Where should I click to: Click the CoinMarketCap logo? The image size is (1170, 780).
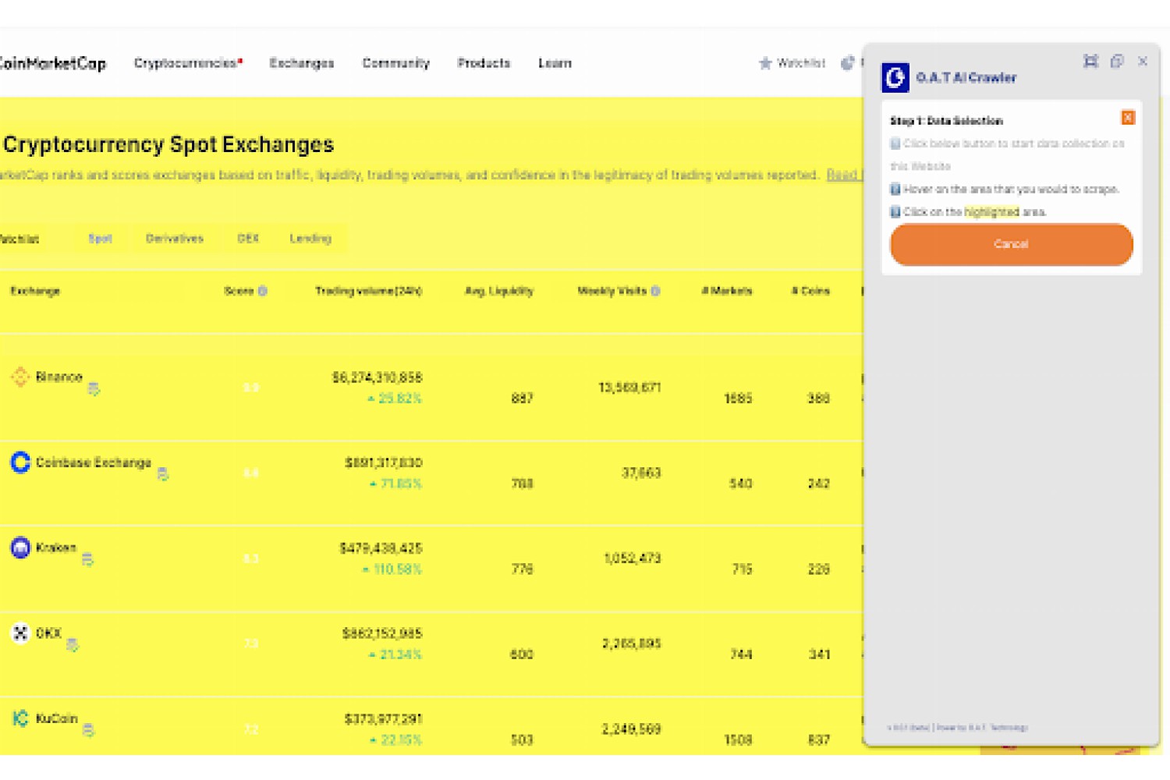coord(51,63)
